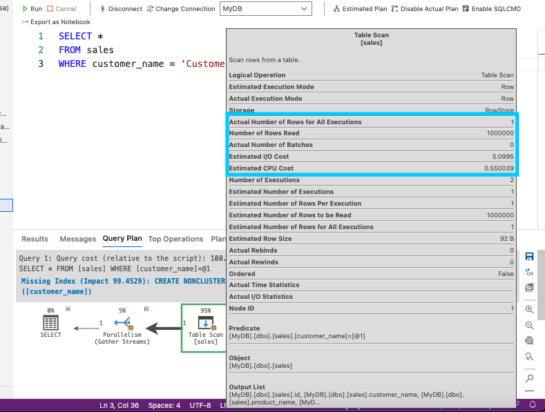Find a node in the plan

(529, 378)
